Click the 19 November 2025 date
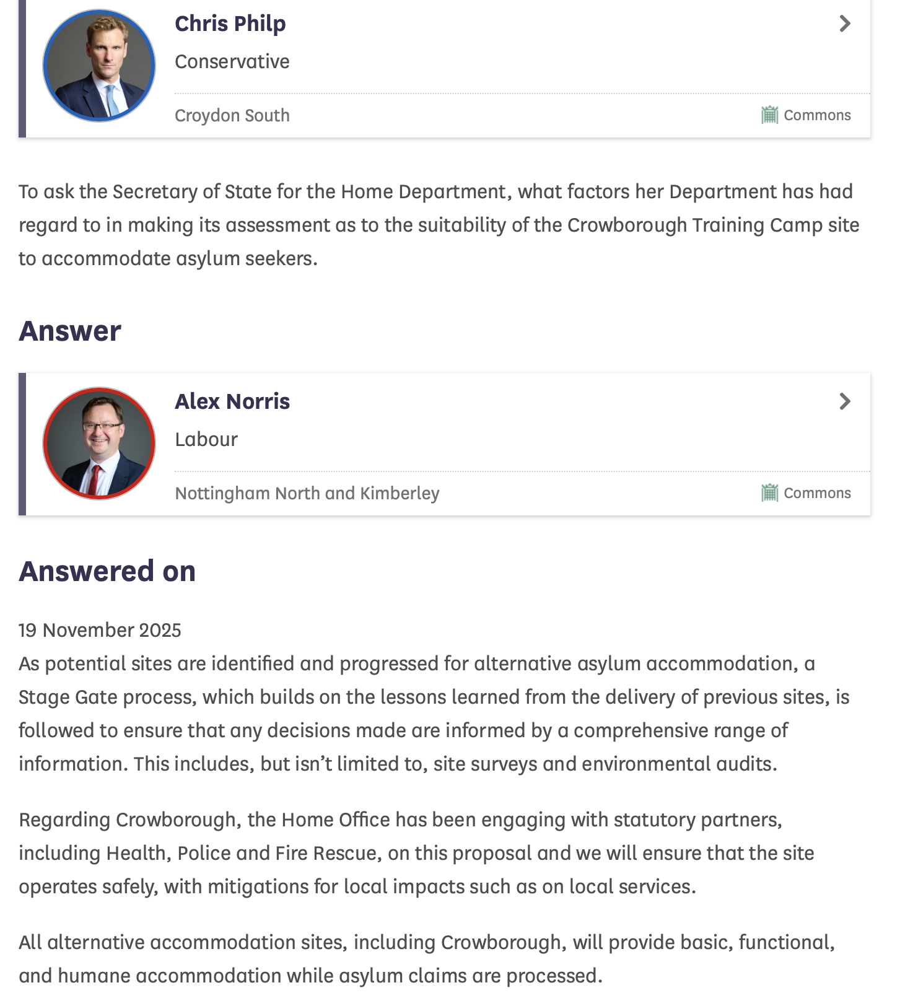 coord(100,630)
